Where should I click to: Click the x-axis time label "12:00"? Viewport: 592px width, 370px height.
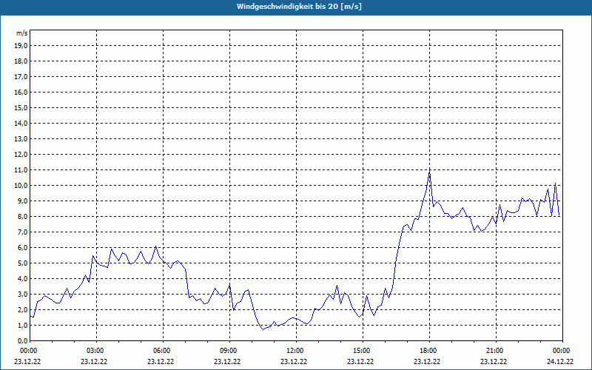click(x=294, y=351)
